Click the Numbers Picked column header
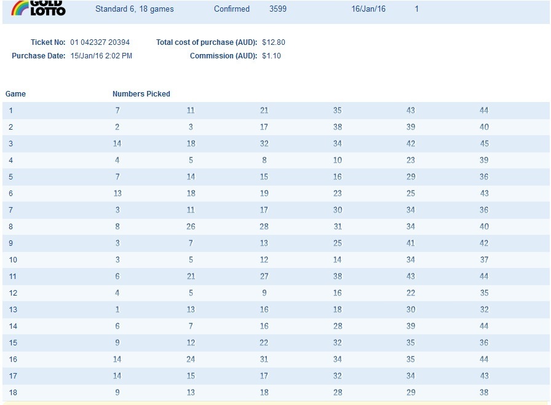 pyautogui.click(x=141, y=94)
